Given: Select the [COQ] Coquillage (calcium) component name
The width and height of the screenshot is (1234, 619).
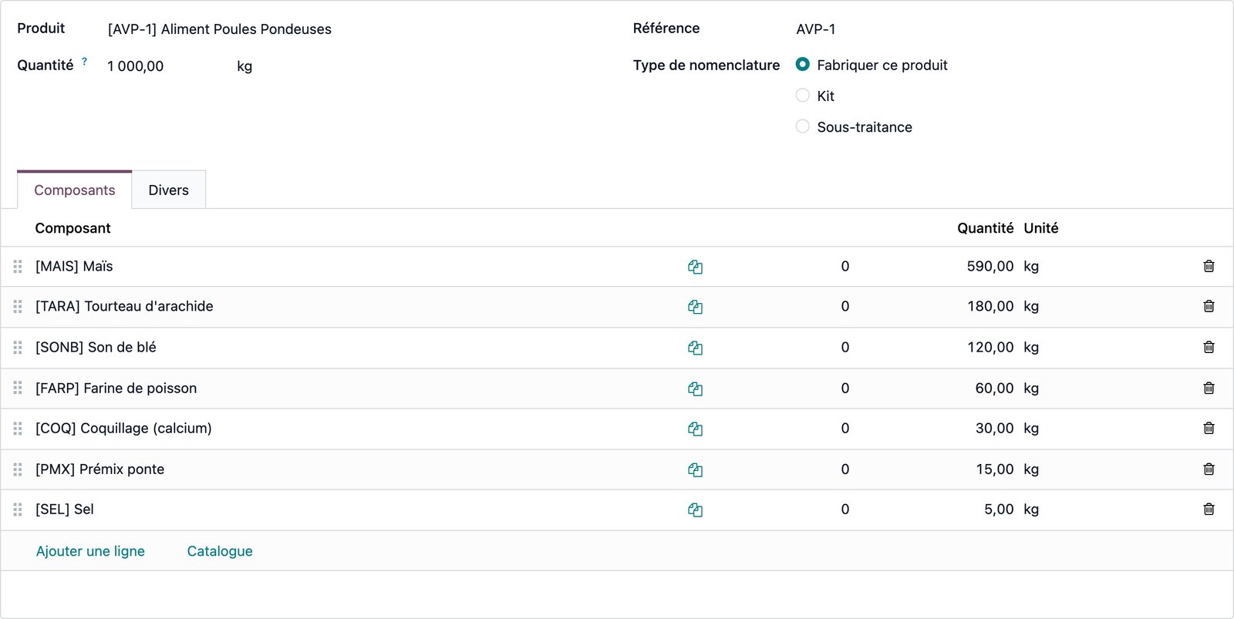Looking at the screenshot, I should tap(123, 428).
